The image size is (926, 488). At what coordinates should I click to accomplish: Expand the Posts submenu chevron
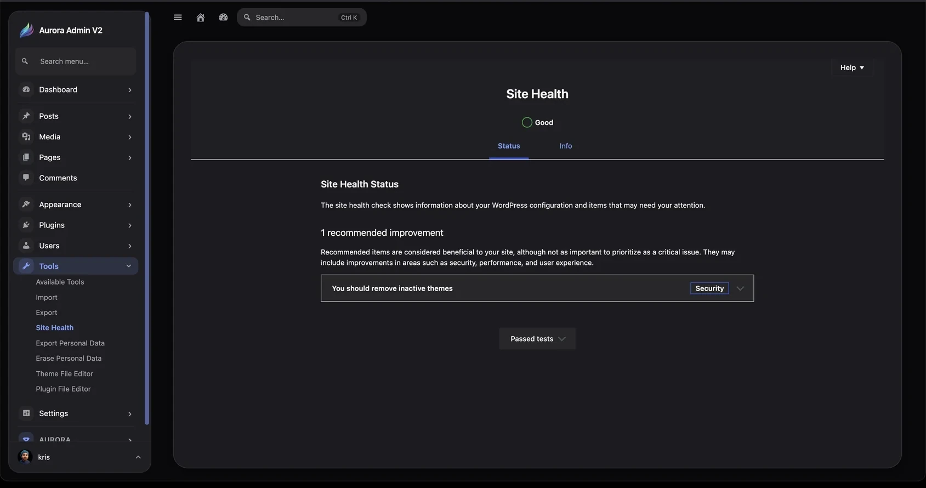130,116
